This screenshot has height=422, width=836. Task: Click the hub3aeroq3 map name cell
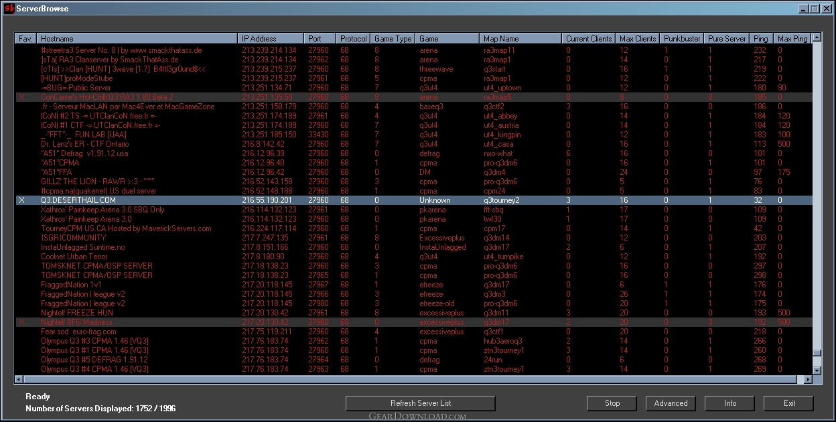tap(502, 341)
